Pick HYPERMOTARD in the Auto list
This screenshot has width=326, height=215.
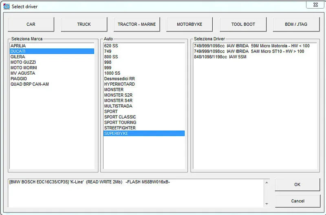(119, 84)
